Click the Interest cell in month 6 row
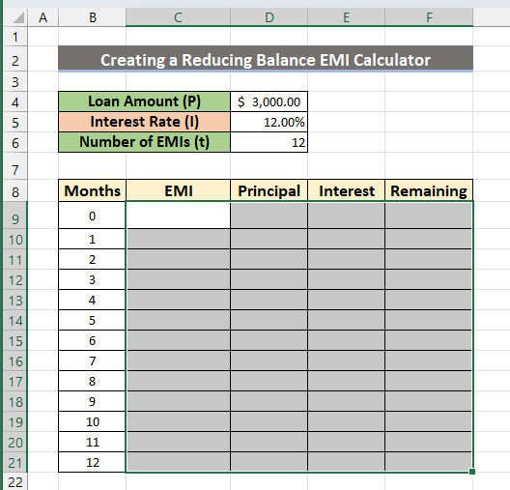510x490 pixels. pyautogui.click(x=347, y=340)
